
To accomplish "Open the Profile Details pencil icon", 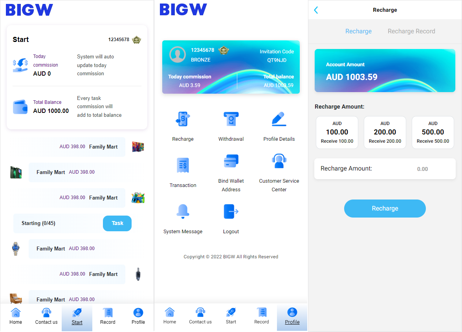I will 279,119.
